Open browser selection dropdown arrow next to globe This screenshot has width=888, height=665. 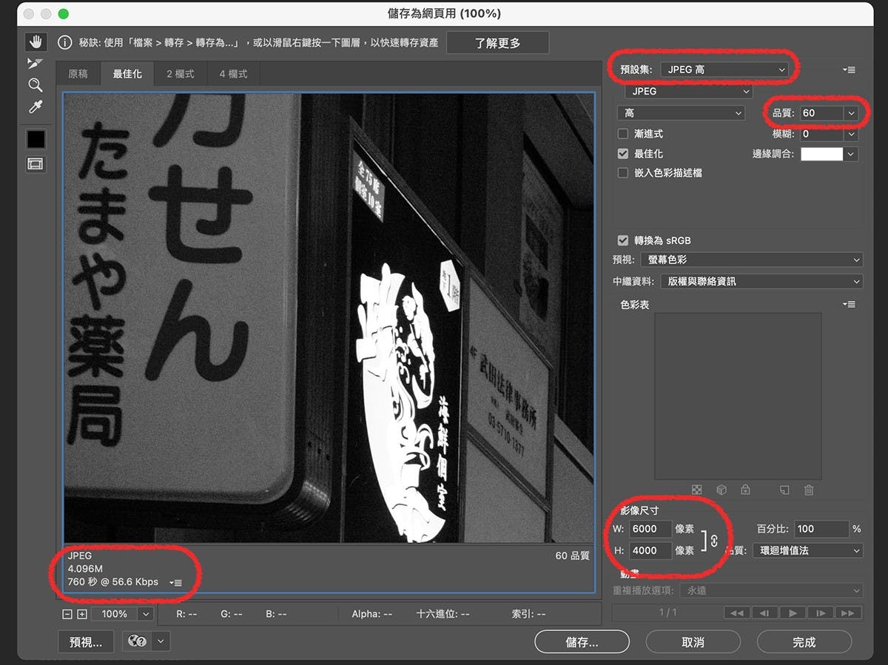tap(161, 642)
